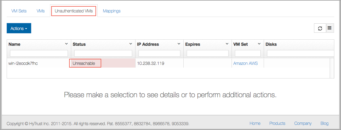Open the Expires column chevron
Screen dimensions: 341x130
227,44
